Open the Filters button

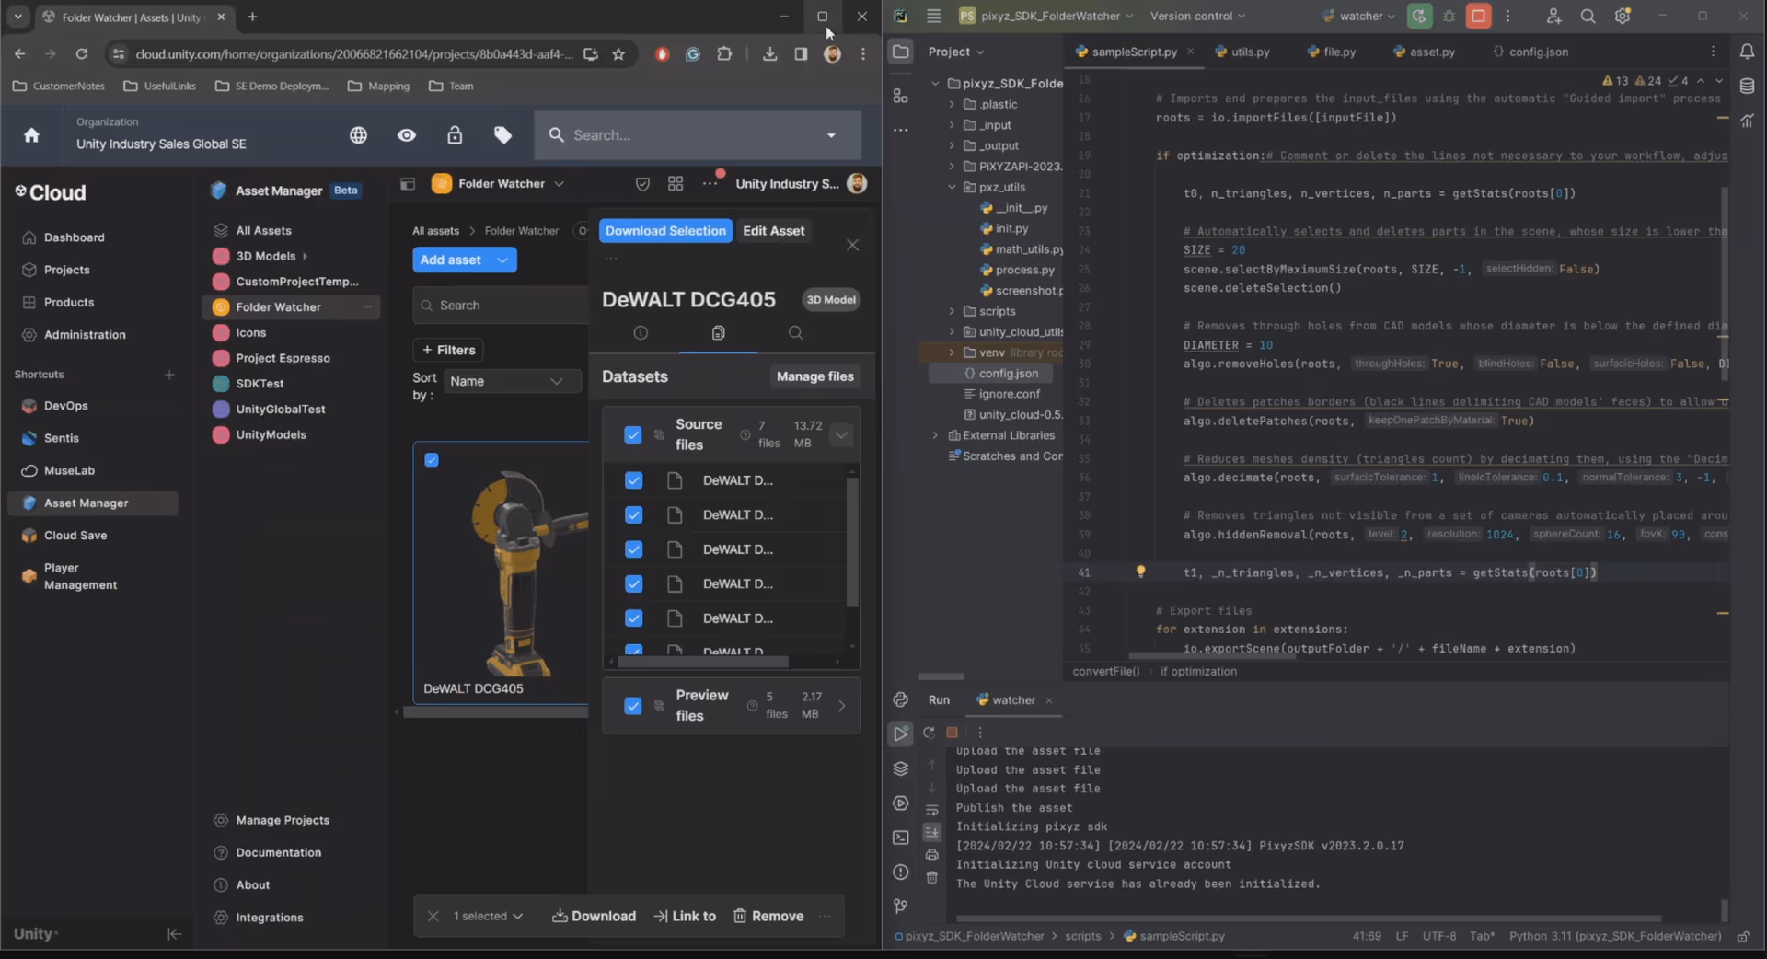448,350
